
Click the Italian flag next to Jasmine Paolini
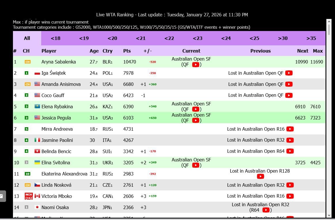pos(37,140)
